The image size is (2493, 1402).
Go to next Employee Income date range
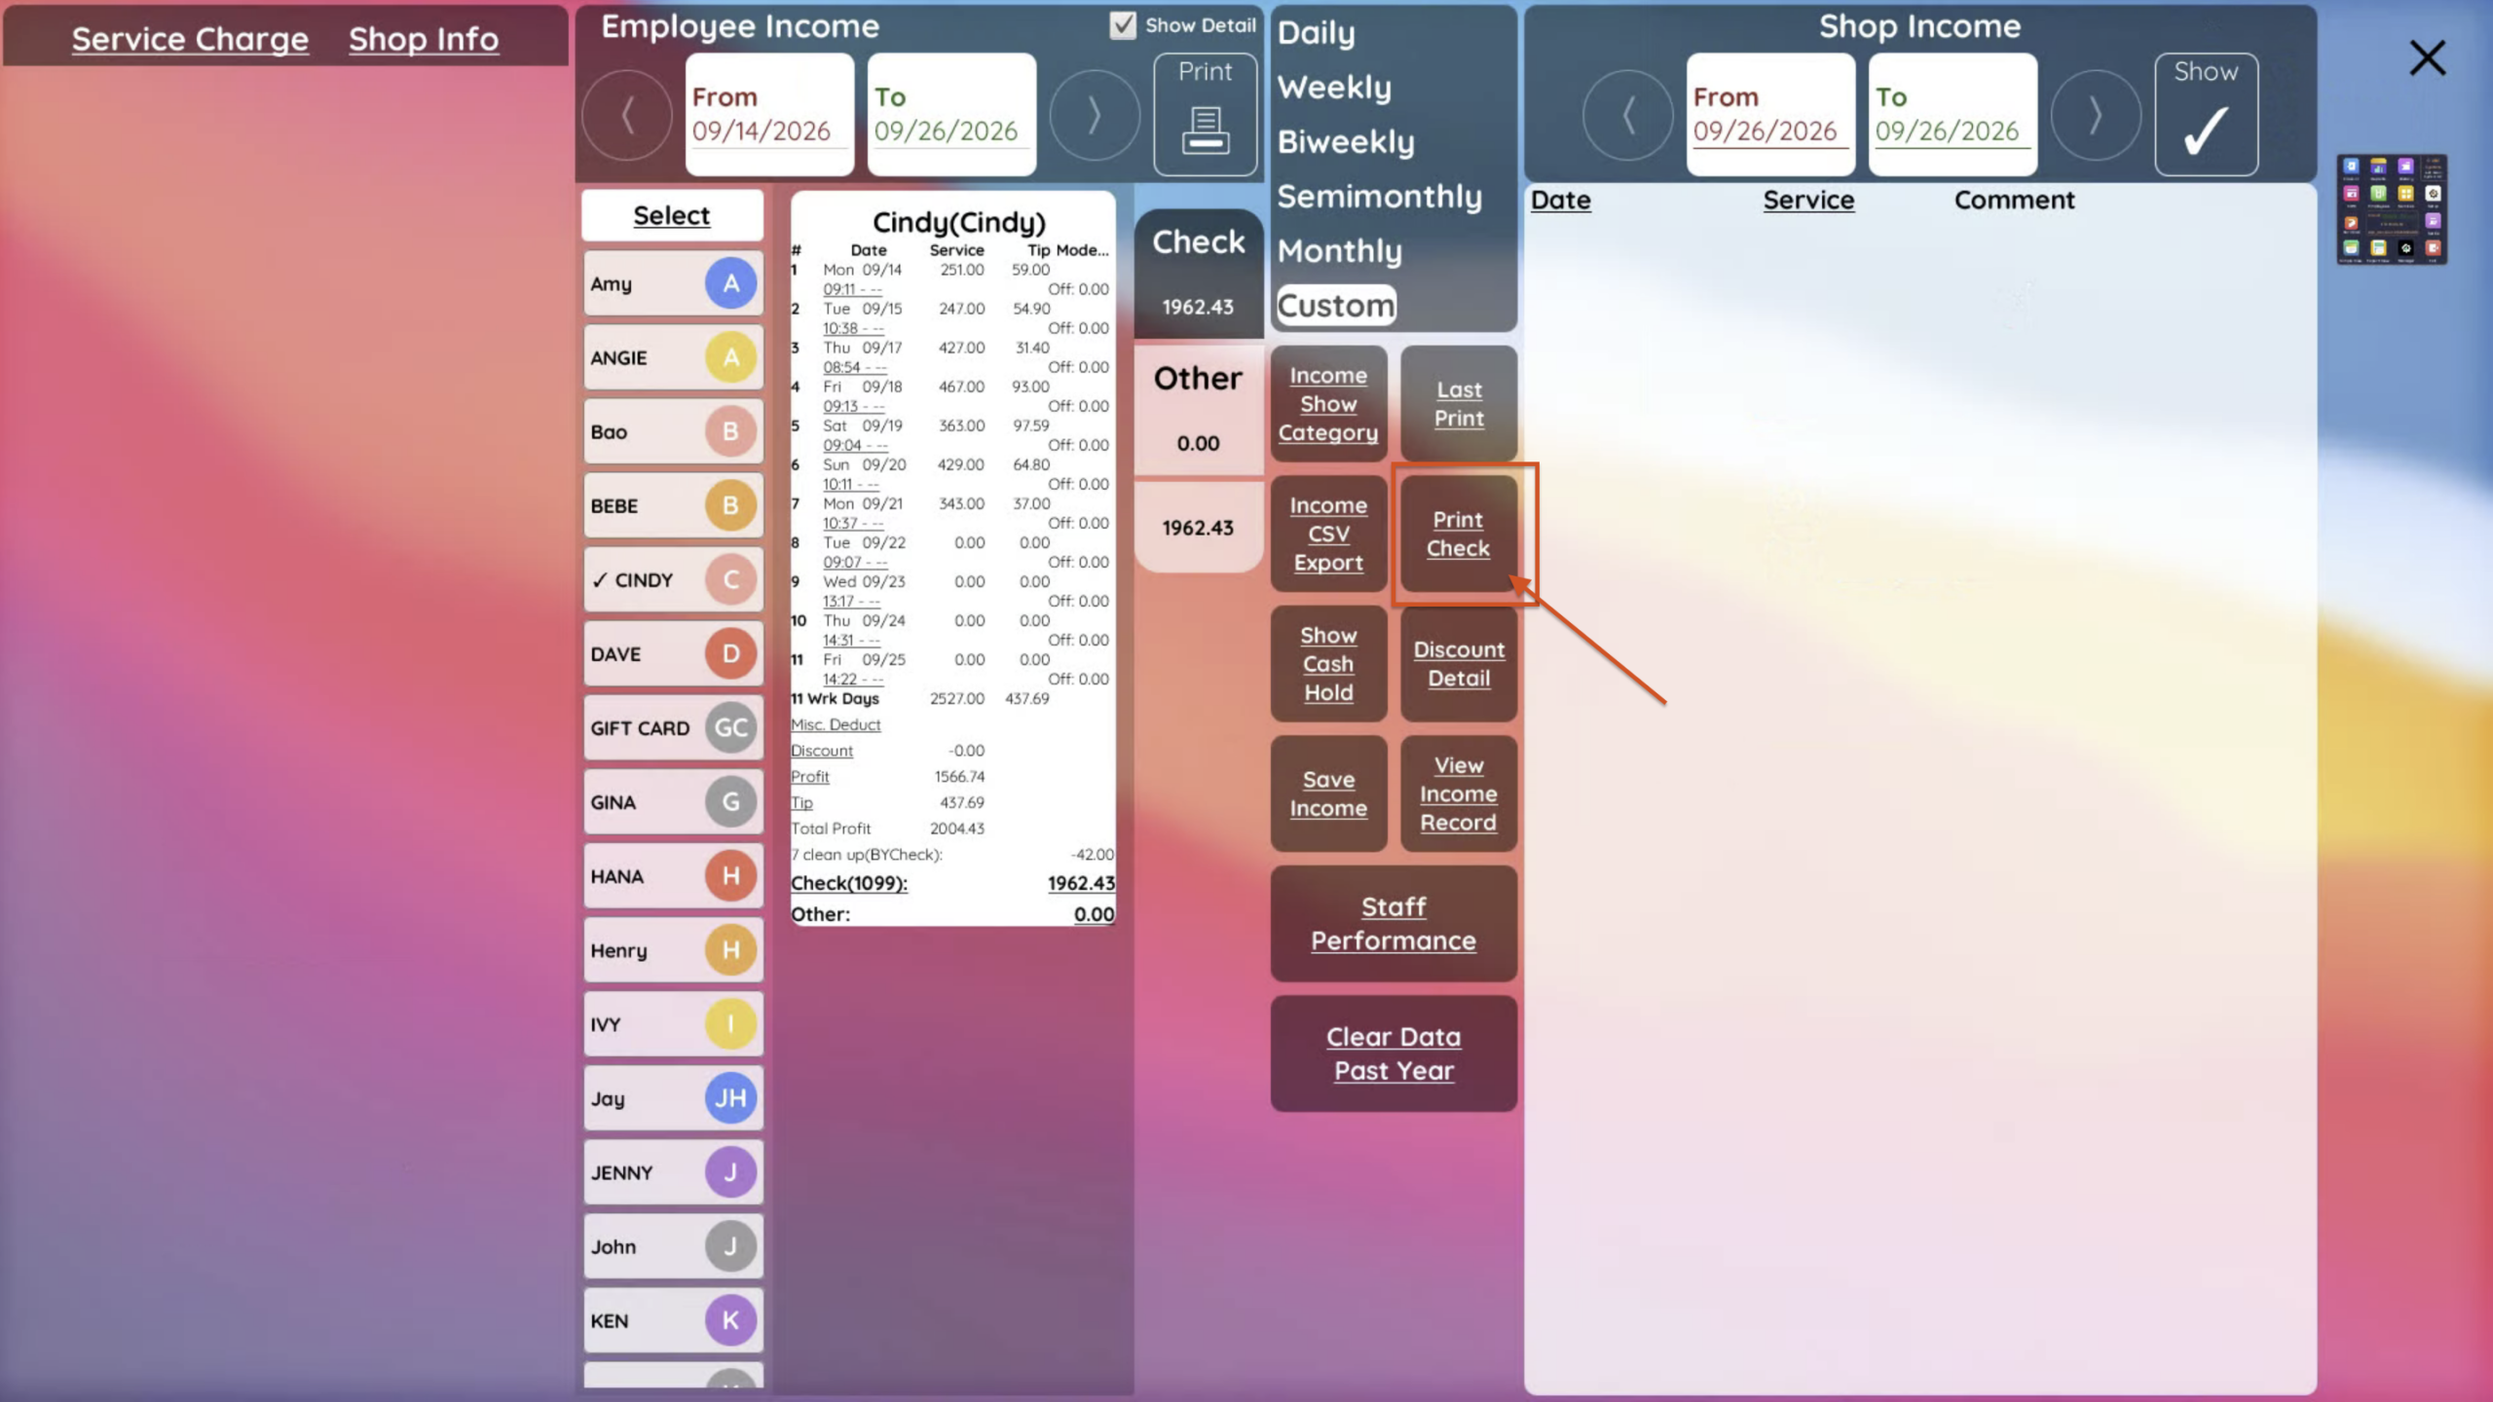(x=1095, y=116)
